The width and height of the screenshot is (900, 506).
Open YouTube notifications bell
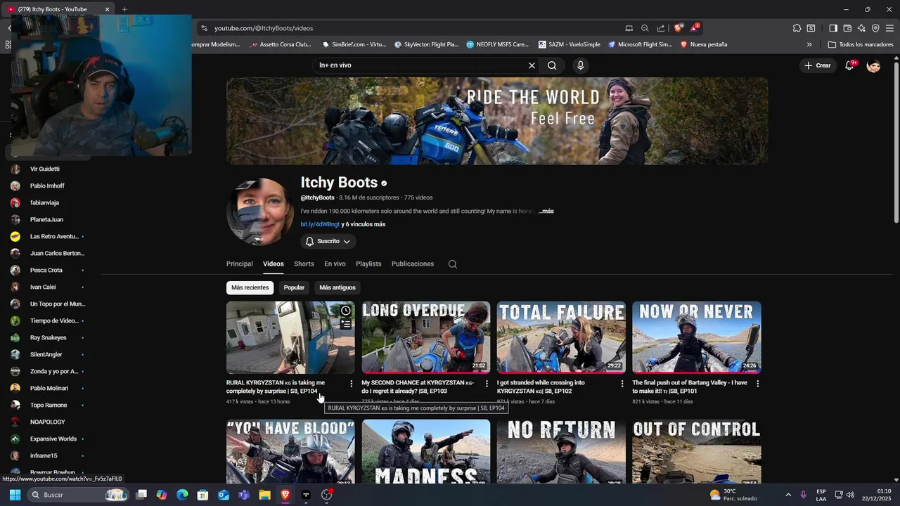click(849, 65)
